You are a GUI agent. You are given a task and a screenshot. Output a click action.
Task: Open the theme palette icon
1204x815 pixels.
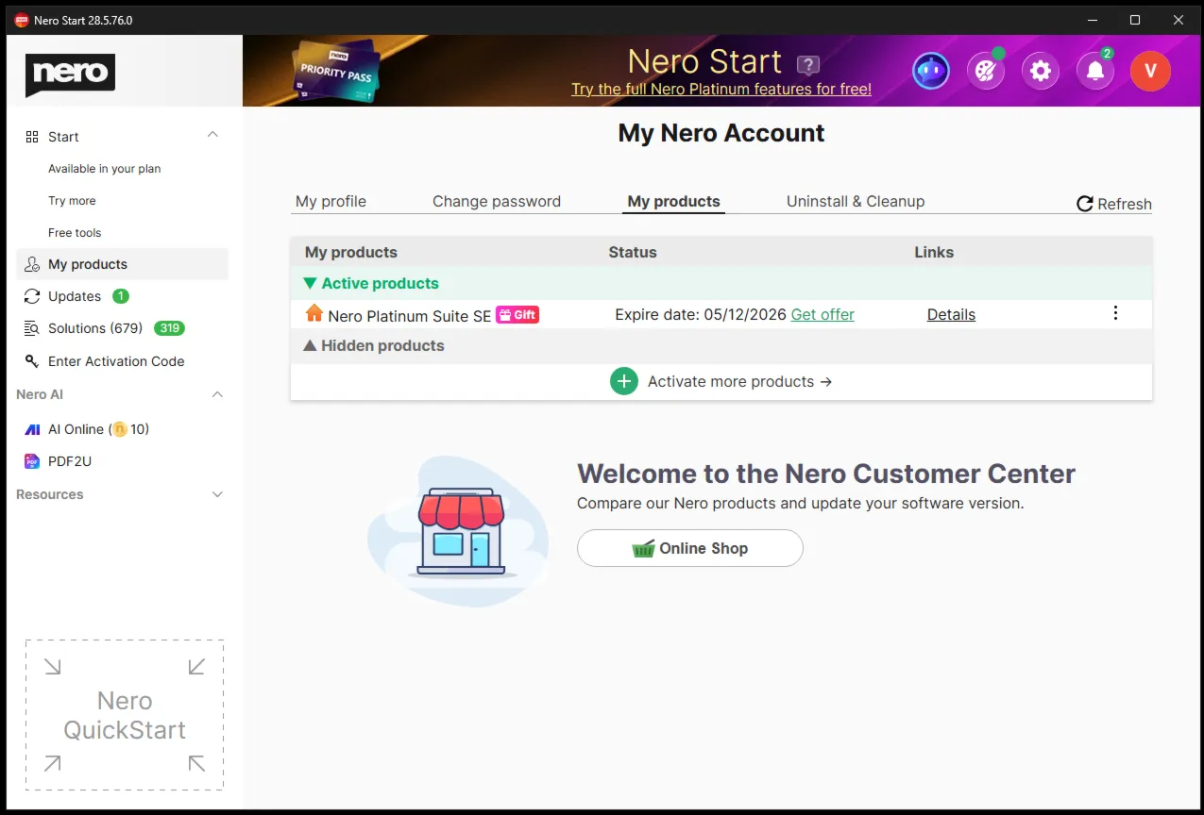[x=986, y=71]
